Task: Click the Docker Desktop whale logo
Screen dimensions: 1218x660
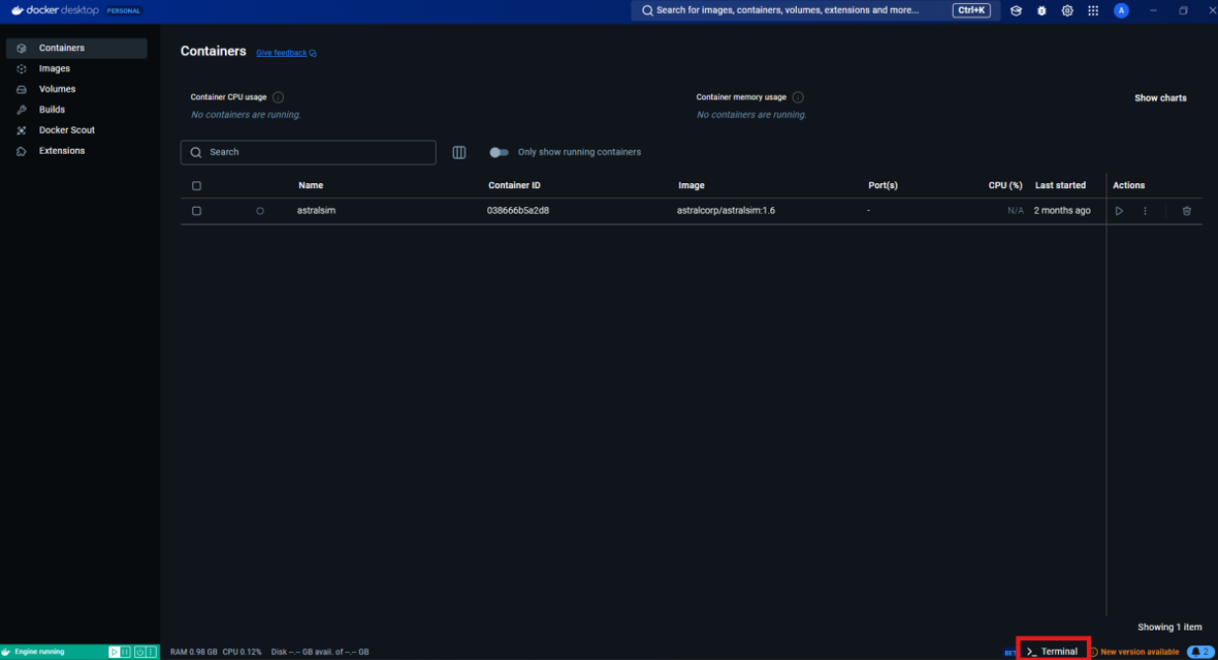Action: tap(18, 11)
